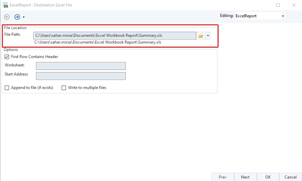The height and width of the screenshot is (181, 302).
Task: Expand the File Path dropdown arrow
Action: coord(208,36)
